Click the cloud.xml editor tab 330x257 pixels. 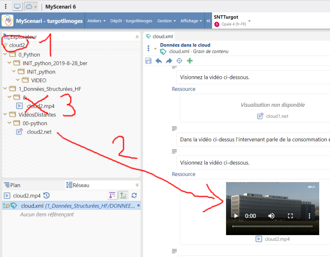[159, 36]
